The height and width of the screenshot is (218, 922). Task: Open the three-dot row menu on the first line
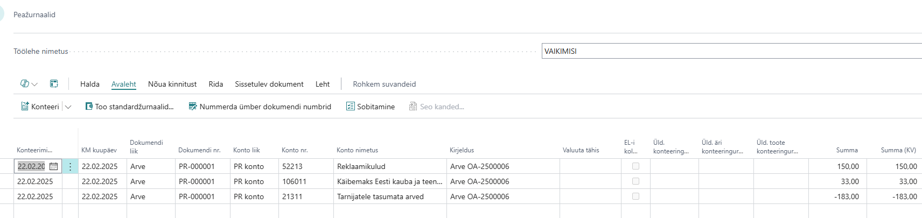[x=70, y=166]
